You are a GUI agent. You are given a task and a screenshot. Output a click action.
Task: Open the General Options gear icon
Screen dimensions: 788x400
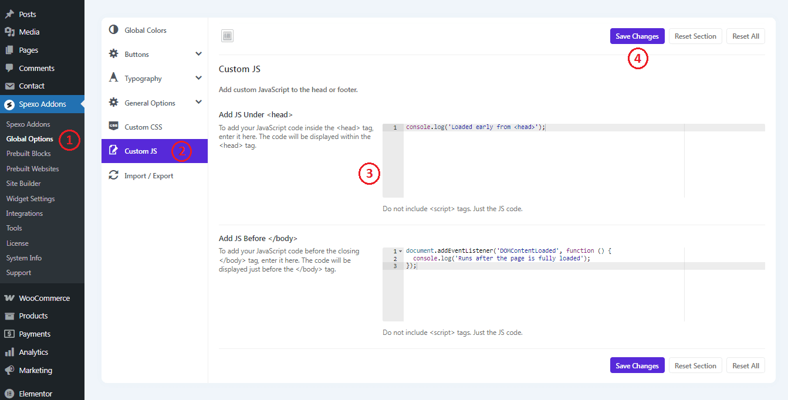point(114,102)
